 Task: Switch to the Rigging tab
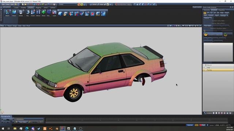pos(38,8)
